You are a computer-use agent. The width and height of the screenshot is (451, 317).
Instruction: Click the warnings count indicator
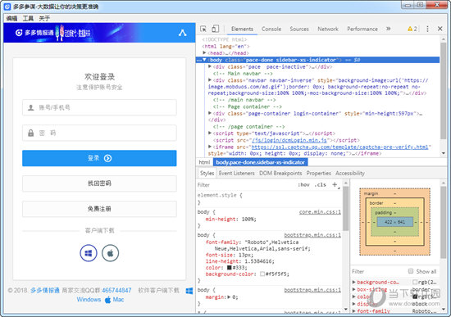point(412,29)
